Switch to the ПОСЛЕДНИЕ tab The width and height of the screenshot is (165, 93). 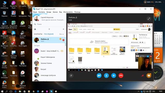49,34
